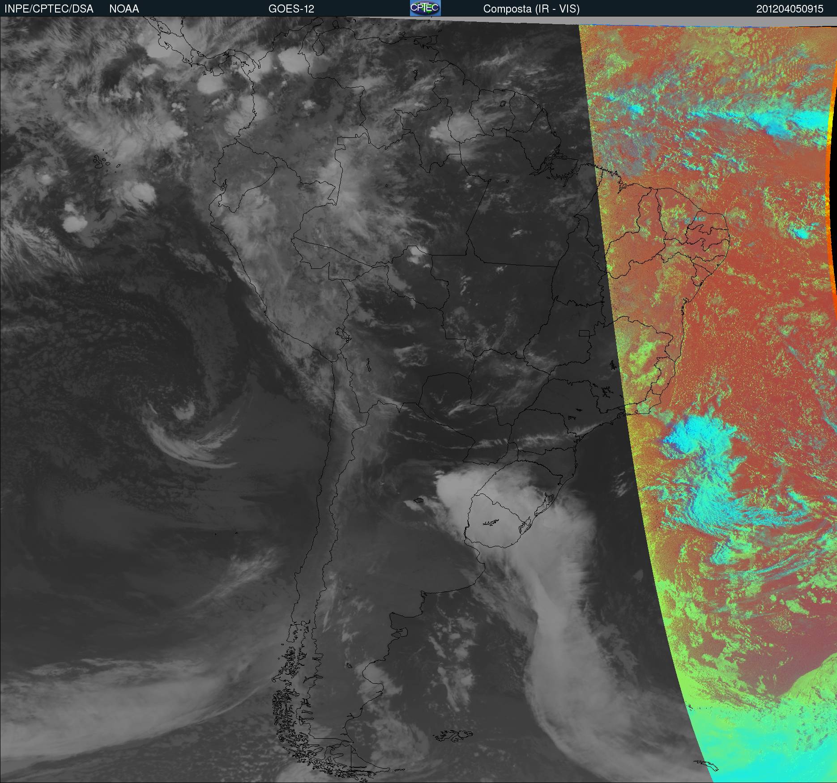837x783 pixels.
Task: Select the INPE/CPTEC/DSA header text
Action: coord(49,9)
